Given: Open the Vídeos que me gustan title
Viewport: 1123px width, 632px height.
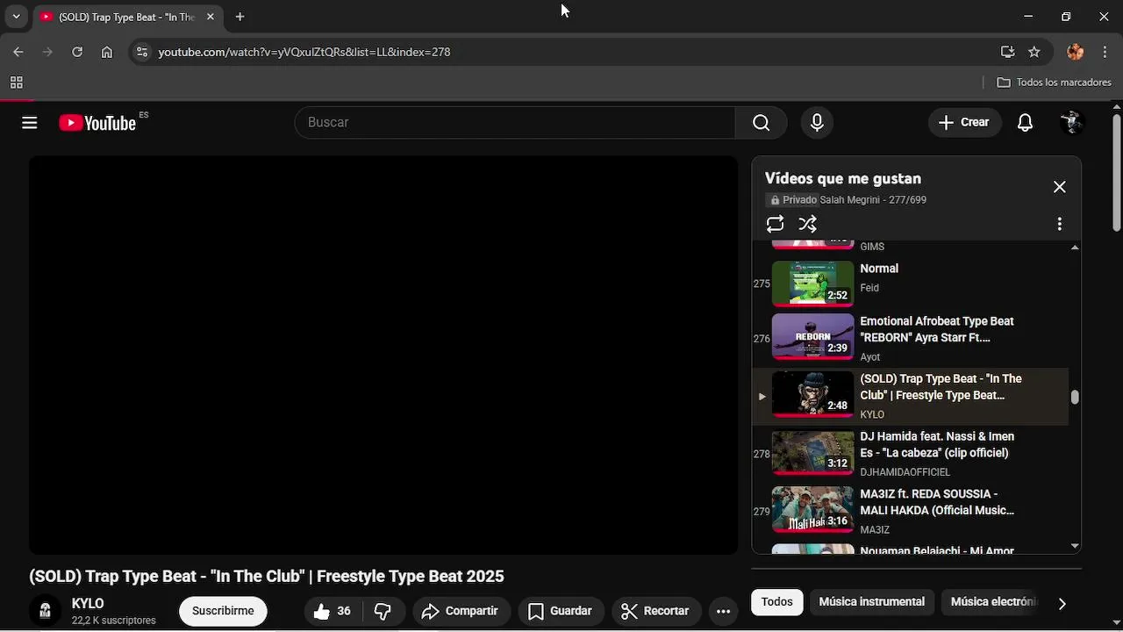Looking at the screenshot, I should coord(842,179).
